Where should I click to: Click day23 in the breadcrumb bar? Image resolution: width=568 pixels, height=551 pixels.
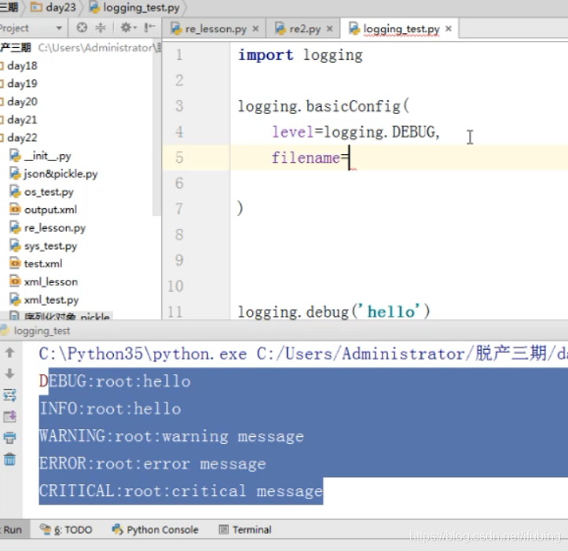(x=53, y=7)
